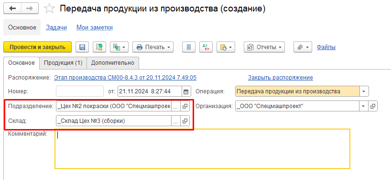391x180 pixels.
Task: Post the document with green arrow icon
Action: click(99, 47)
